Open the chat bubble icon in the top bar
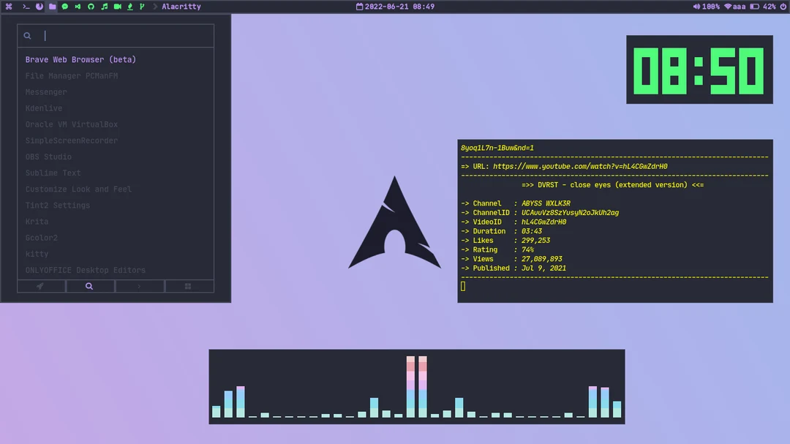This screenshot has width=790, height=444. (65, 7)
